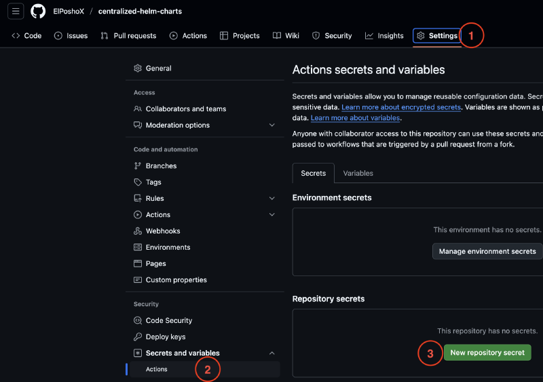
Task: Click the Pull requests branch icon
Action: (x=105, y=36)
